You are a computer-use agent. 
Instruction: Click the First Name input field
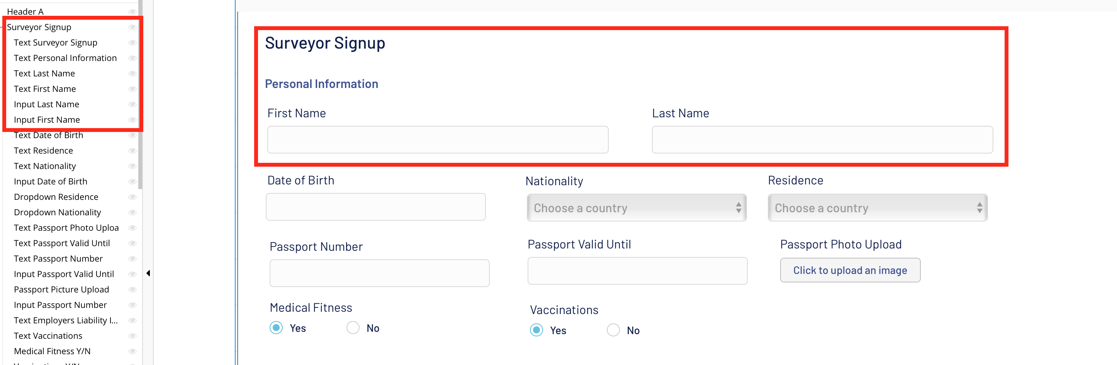(438, 140)
